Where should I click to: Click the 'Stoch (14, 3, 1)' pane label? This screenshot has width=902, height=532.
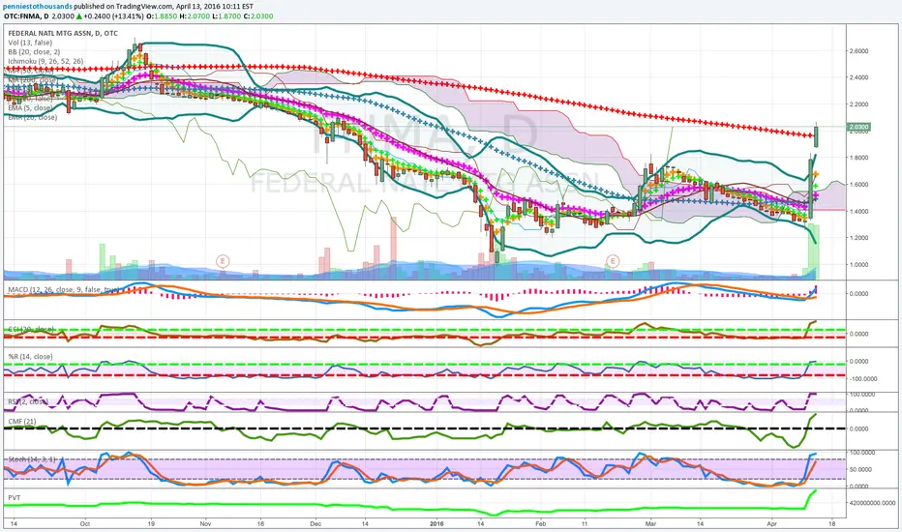coord(32,459)
